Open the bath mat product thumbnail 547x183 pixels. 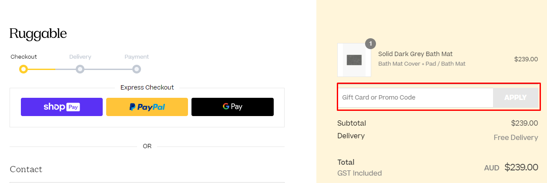pos(354,60)
